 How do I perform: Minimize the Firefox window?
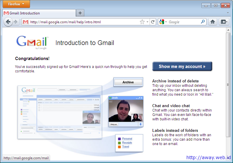click(x=206, y=6)
